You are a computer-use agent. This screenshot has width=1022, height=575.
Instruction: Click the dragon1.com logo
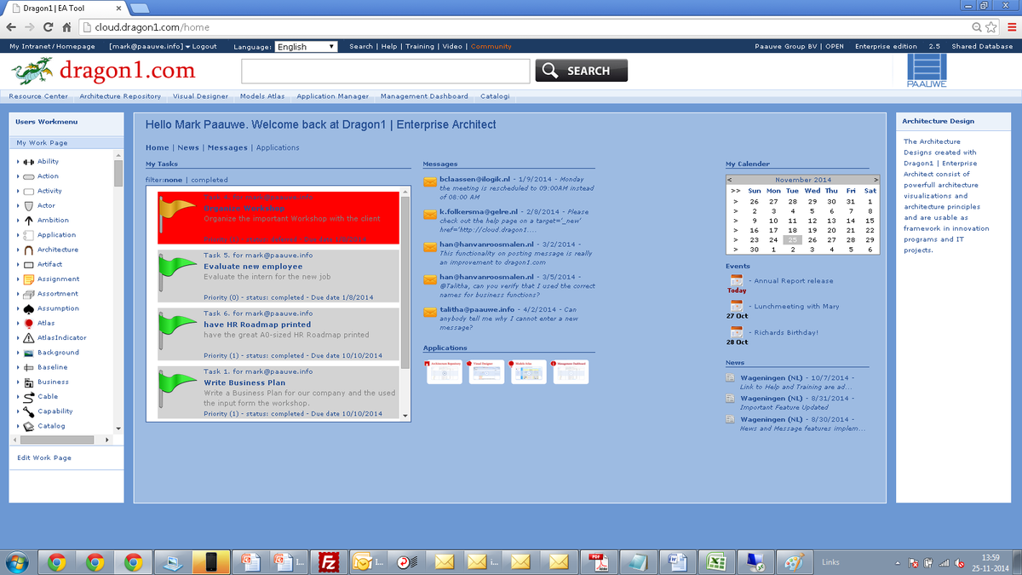(x=103, y=70)
